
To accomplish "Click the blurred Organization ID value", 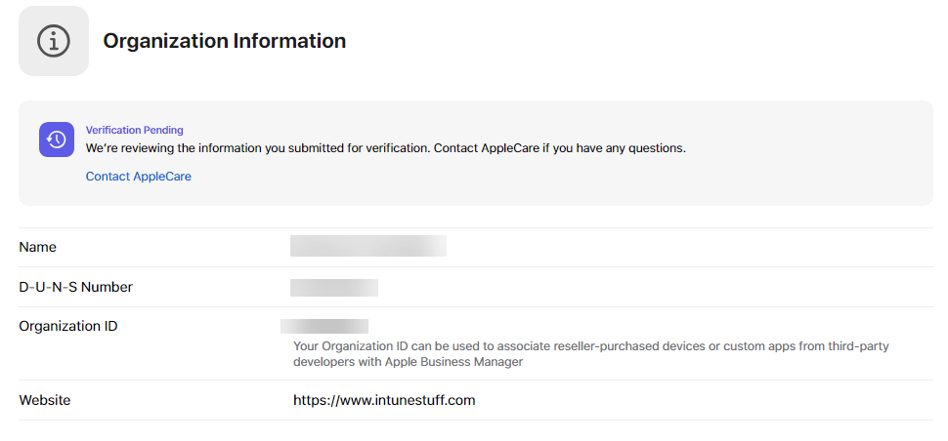I will pos(324,327).
